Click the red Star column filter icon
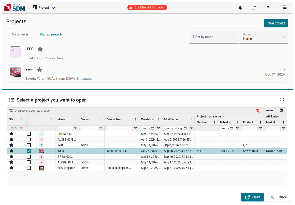This screenshot has width=295, height=205. (21, 128)
